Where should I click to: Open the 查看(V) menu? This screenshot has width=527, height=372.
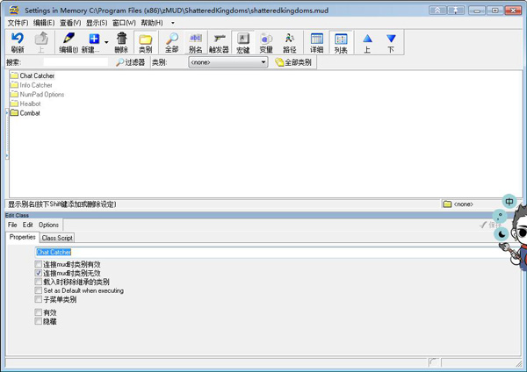pos(70,22)
